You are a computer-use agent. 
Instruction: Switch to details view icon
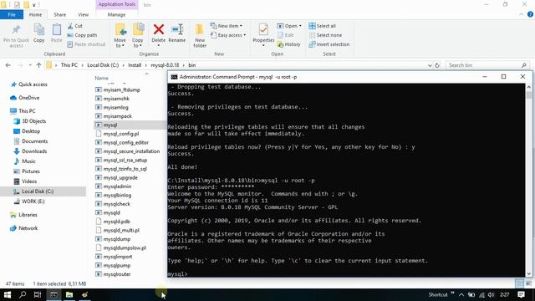(x=519, y=283)
